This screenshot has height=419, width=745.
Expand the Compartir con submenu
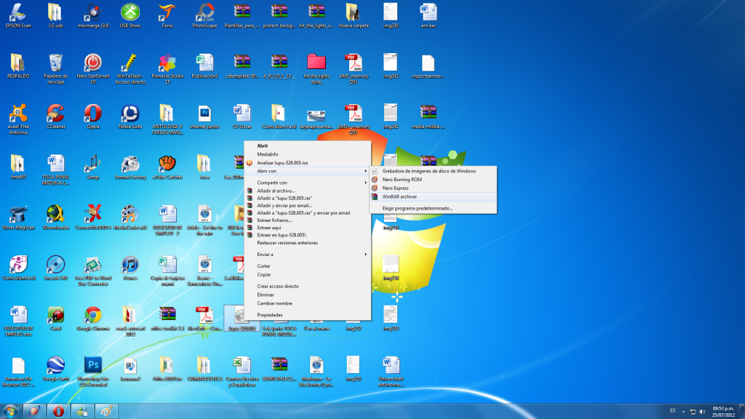point(308,183)
